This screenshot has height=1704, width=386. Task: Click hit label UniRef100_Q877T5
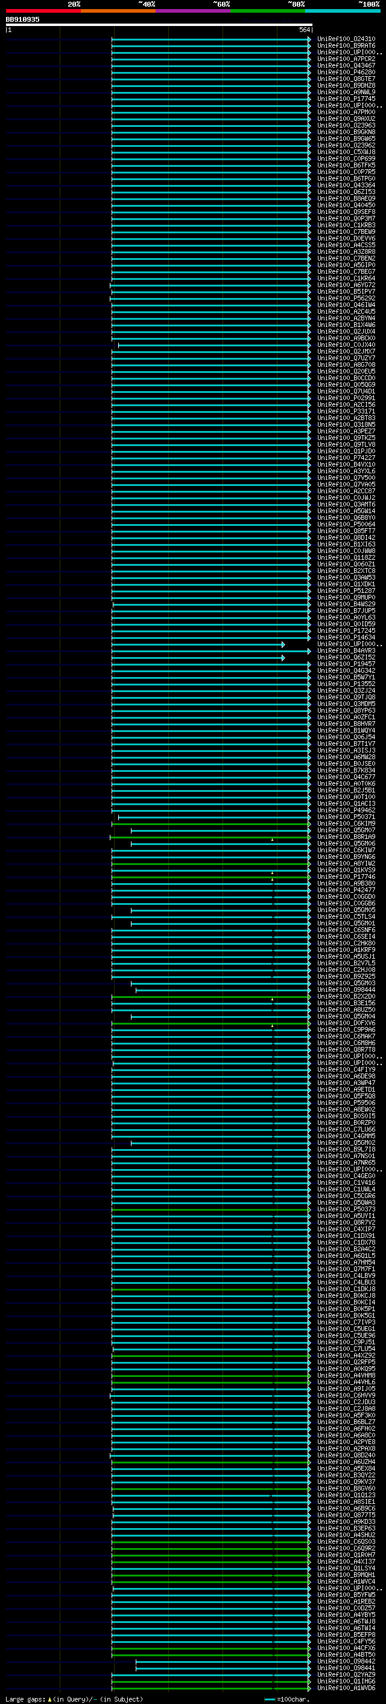click(346, 1515)
